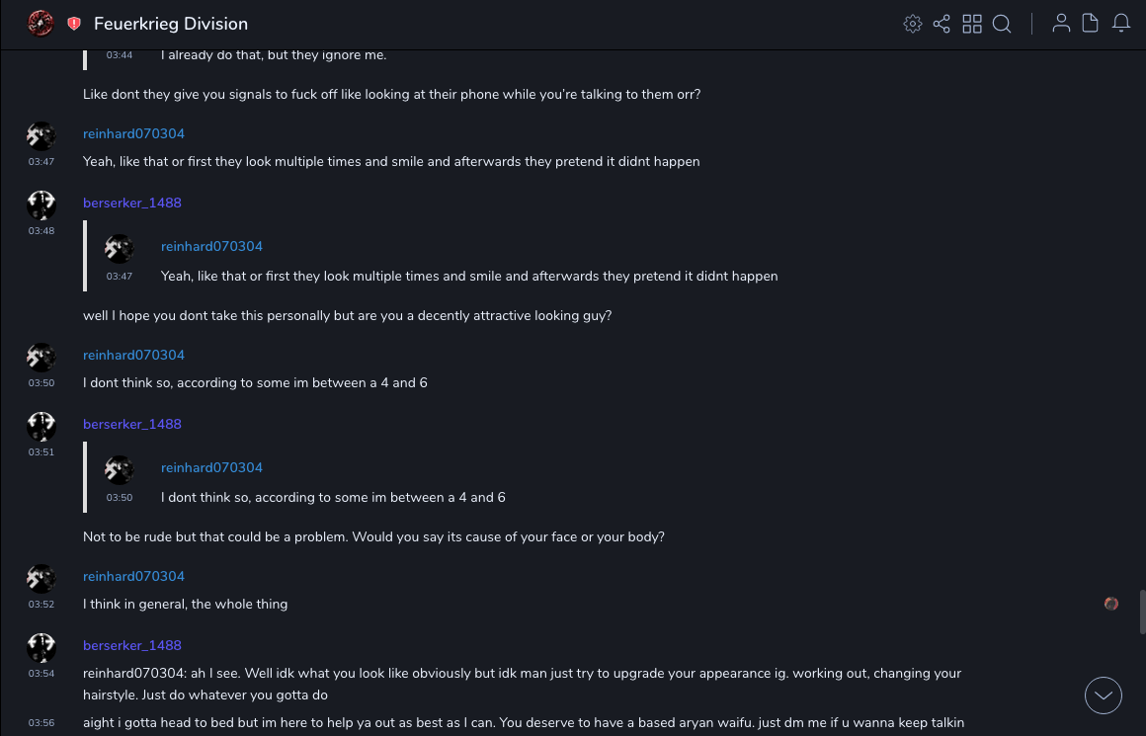Viewport: 1146px width, 736px height.
Task: Toggle the notifications bell icon
Action: tap(1121, 24)
